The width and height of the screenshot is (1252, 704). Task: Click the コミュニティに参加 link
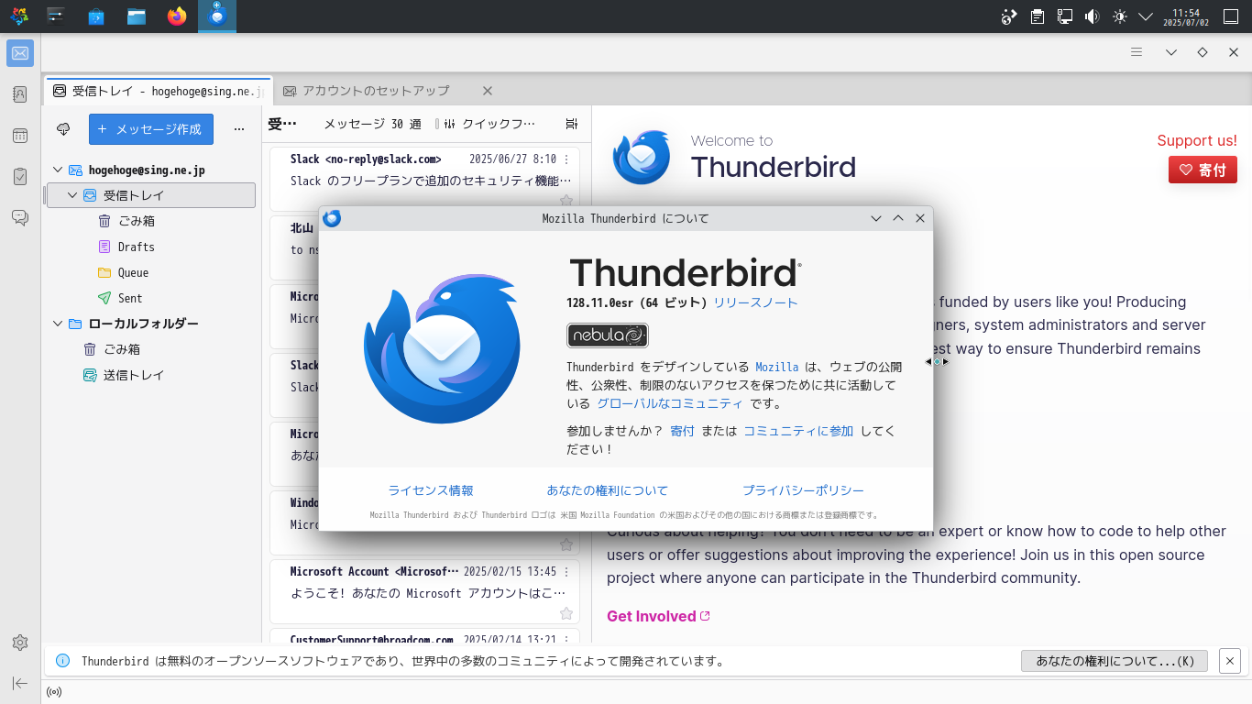(x=798, y=431)
